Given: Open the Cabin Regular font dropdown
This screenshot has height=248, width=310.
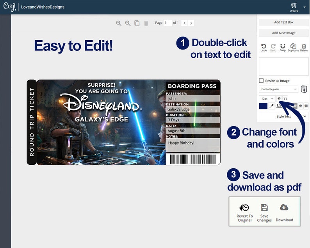Looking at the screenshot, I should (278, 89).
